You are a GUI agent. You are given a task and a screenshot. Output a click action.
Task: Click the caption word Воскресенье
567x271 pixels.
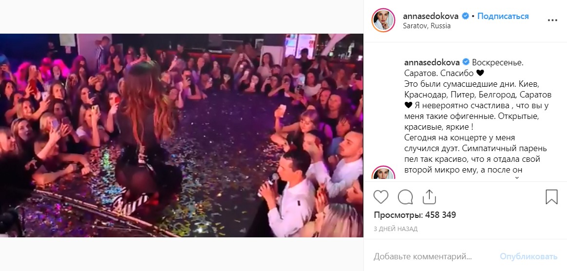coord(497,62)
